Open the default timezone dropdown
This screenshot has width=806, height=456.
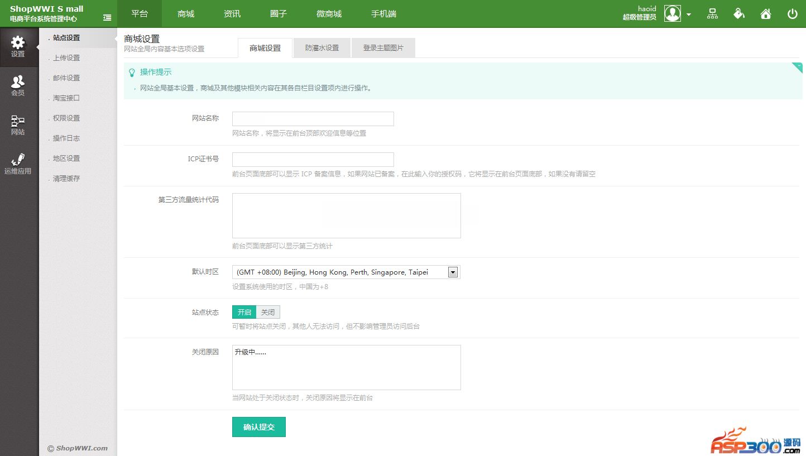point(453,272)
